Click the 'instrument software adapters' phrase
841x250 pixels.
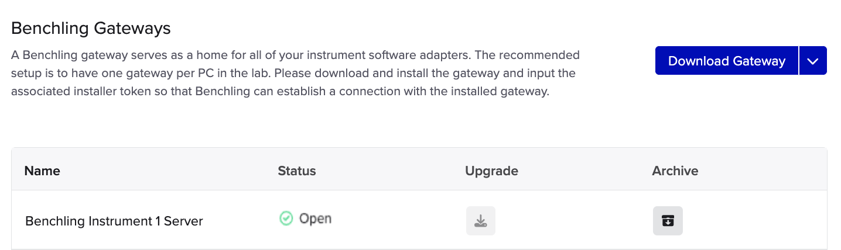point(403,55)
